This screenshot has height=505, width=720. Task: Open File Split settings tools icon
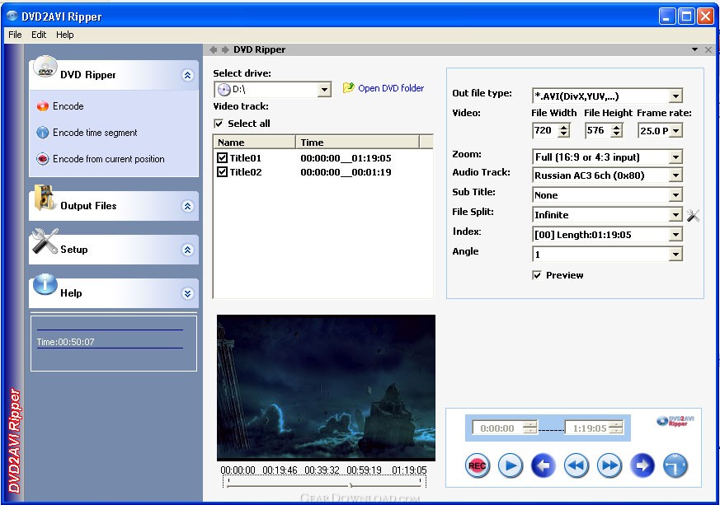[693, 215]
